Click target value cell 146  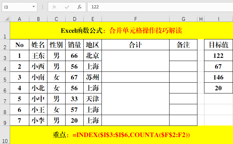click(219, 77)
